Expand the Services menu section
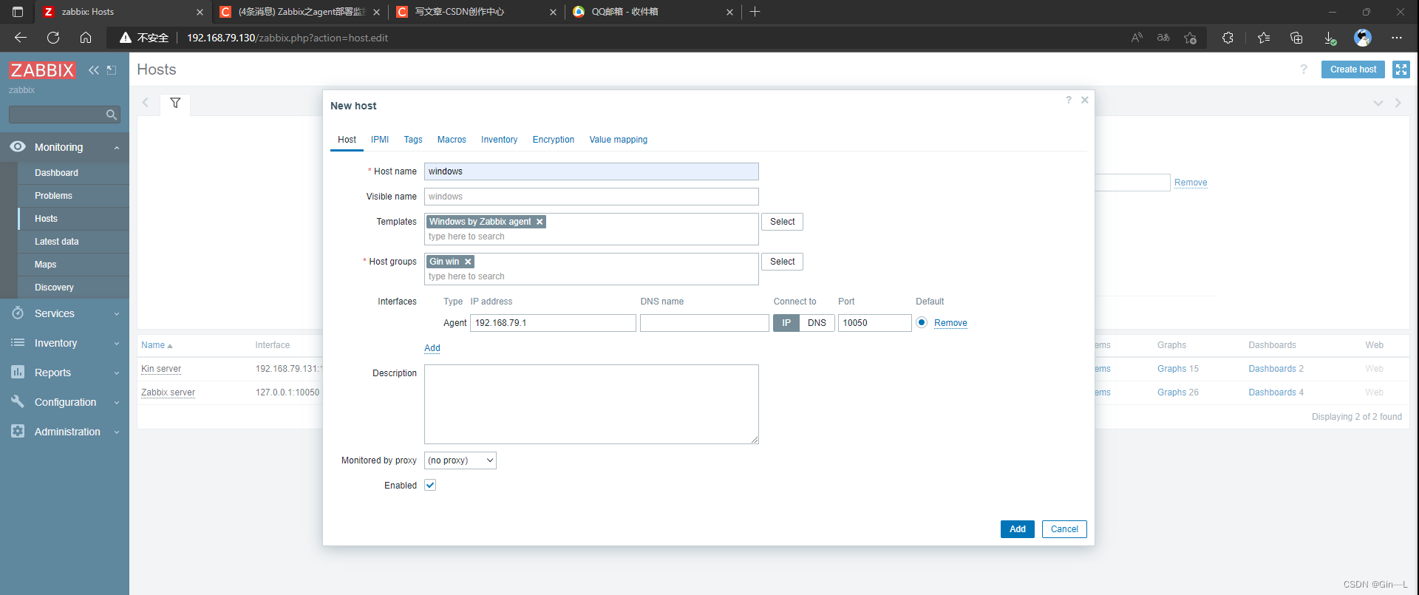Screen dimensions: 1419x595 point(65,313)
